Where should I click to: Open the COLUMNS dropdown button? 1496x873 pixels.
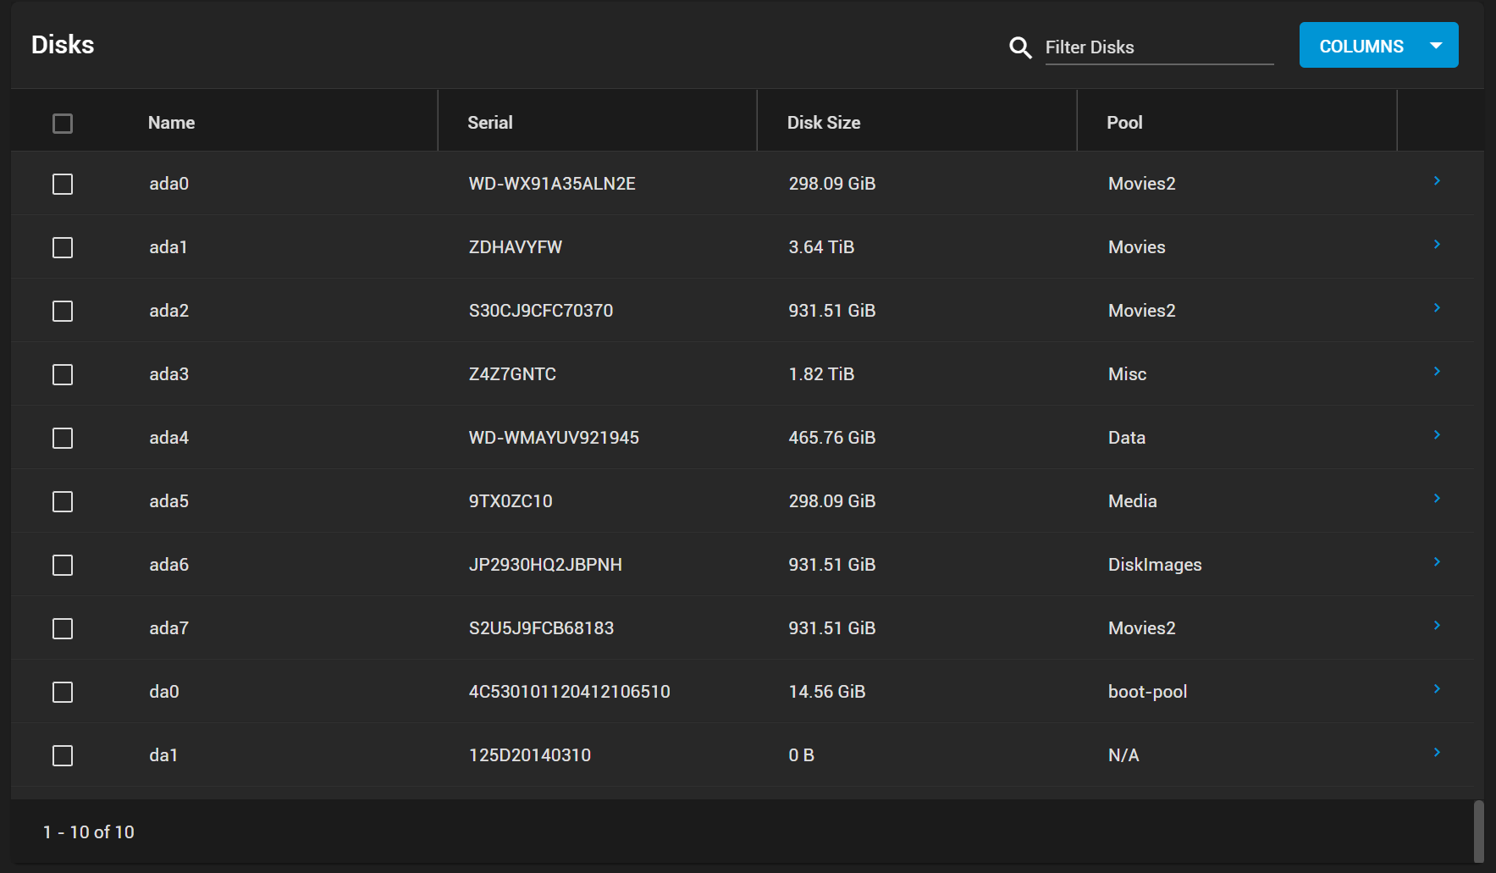(1378, 46)
